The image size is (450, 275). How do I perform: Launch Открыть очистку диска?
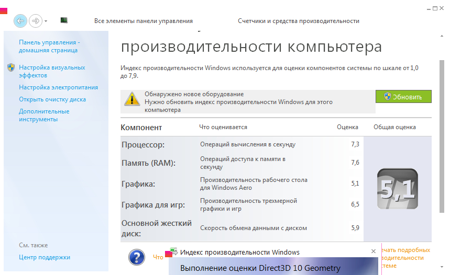click(52, 99)
